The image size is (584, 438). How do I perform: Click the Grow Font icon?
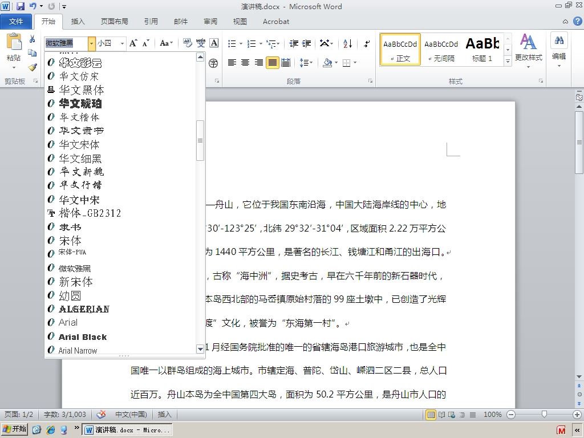click(x=133, y=43)
